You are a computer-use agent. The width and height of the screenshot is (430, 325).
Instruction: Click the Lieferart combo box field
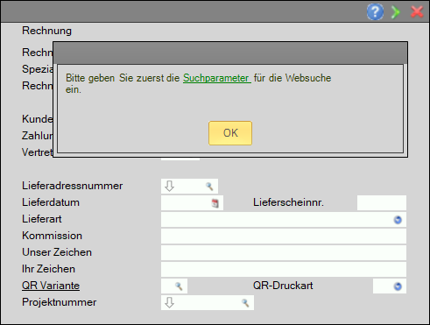click(x=277, y=219)
